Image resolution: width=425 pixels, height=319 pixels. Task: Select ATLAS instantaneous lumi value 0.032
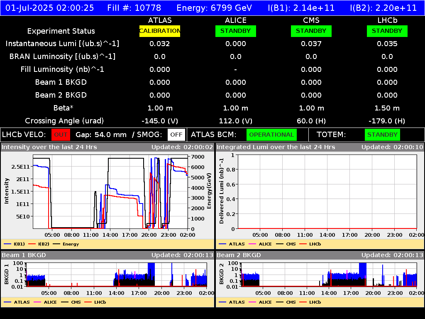coord(160,44)
